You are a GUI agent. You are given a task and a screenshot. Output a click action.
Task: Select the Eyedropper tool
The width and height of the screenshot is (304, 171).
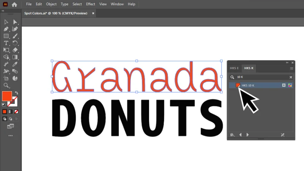point(15,64)
